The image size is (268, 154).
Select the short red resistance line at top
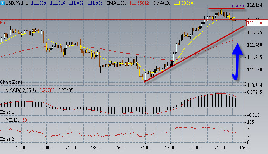click(226, 9)
